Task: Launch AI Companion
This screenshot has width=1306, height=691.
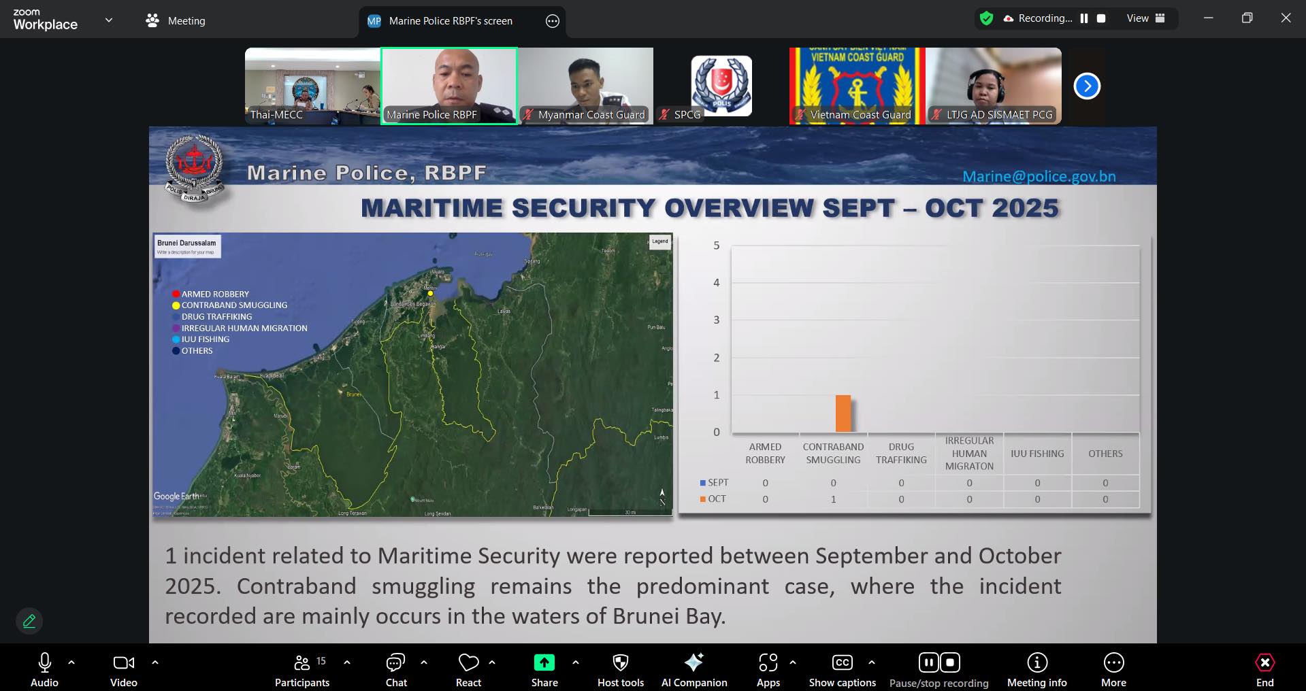Action: pos(693,669)
